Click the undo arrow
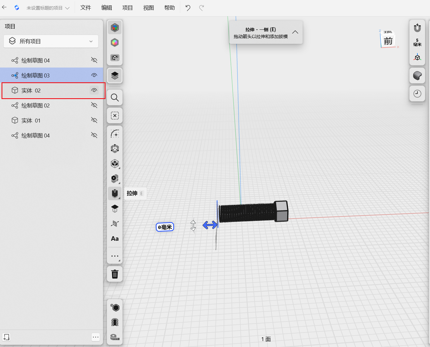 point(188,8)
